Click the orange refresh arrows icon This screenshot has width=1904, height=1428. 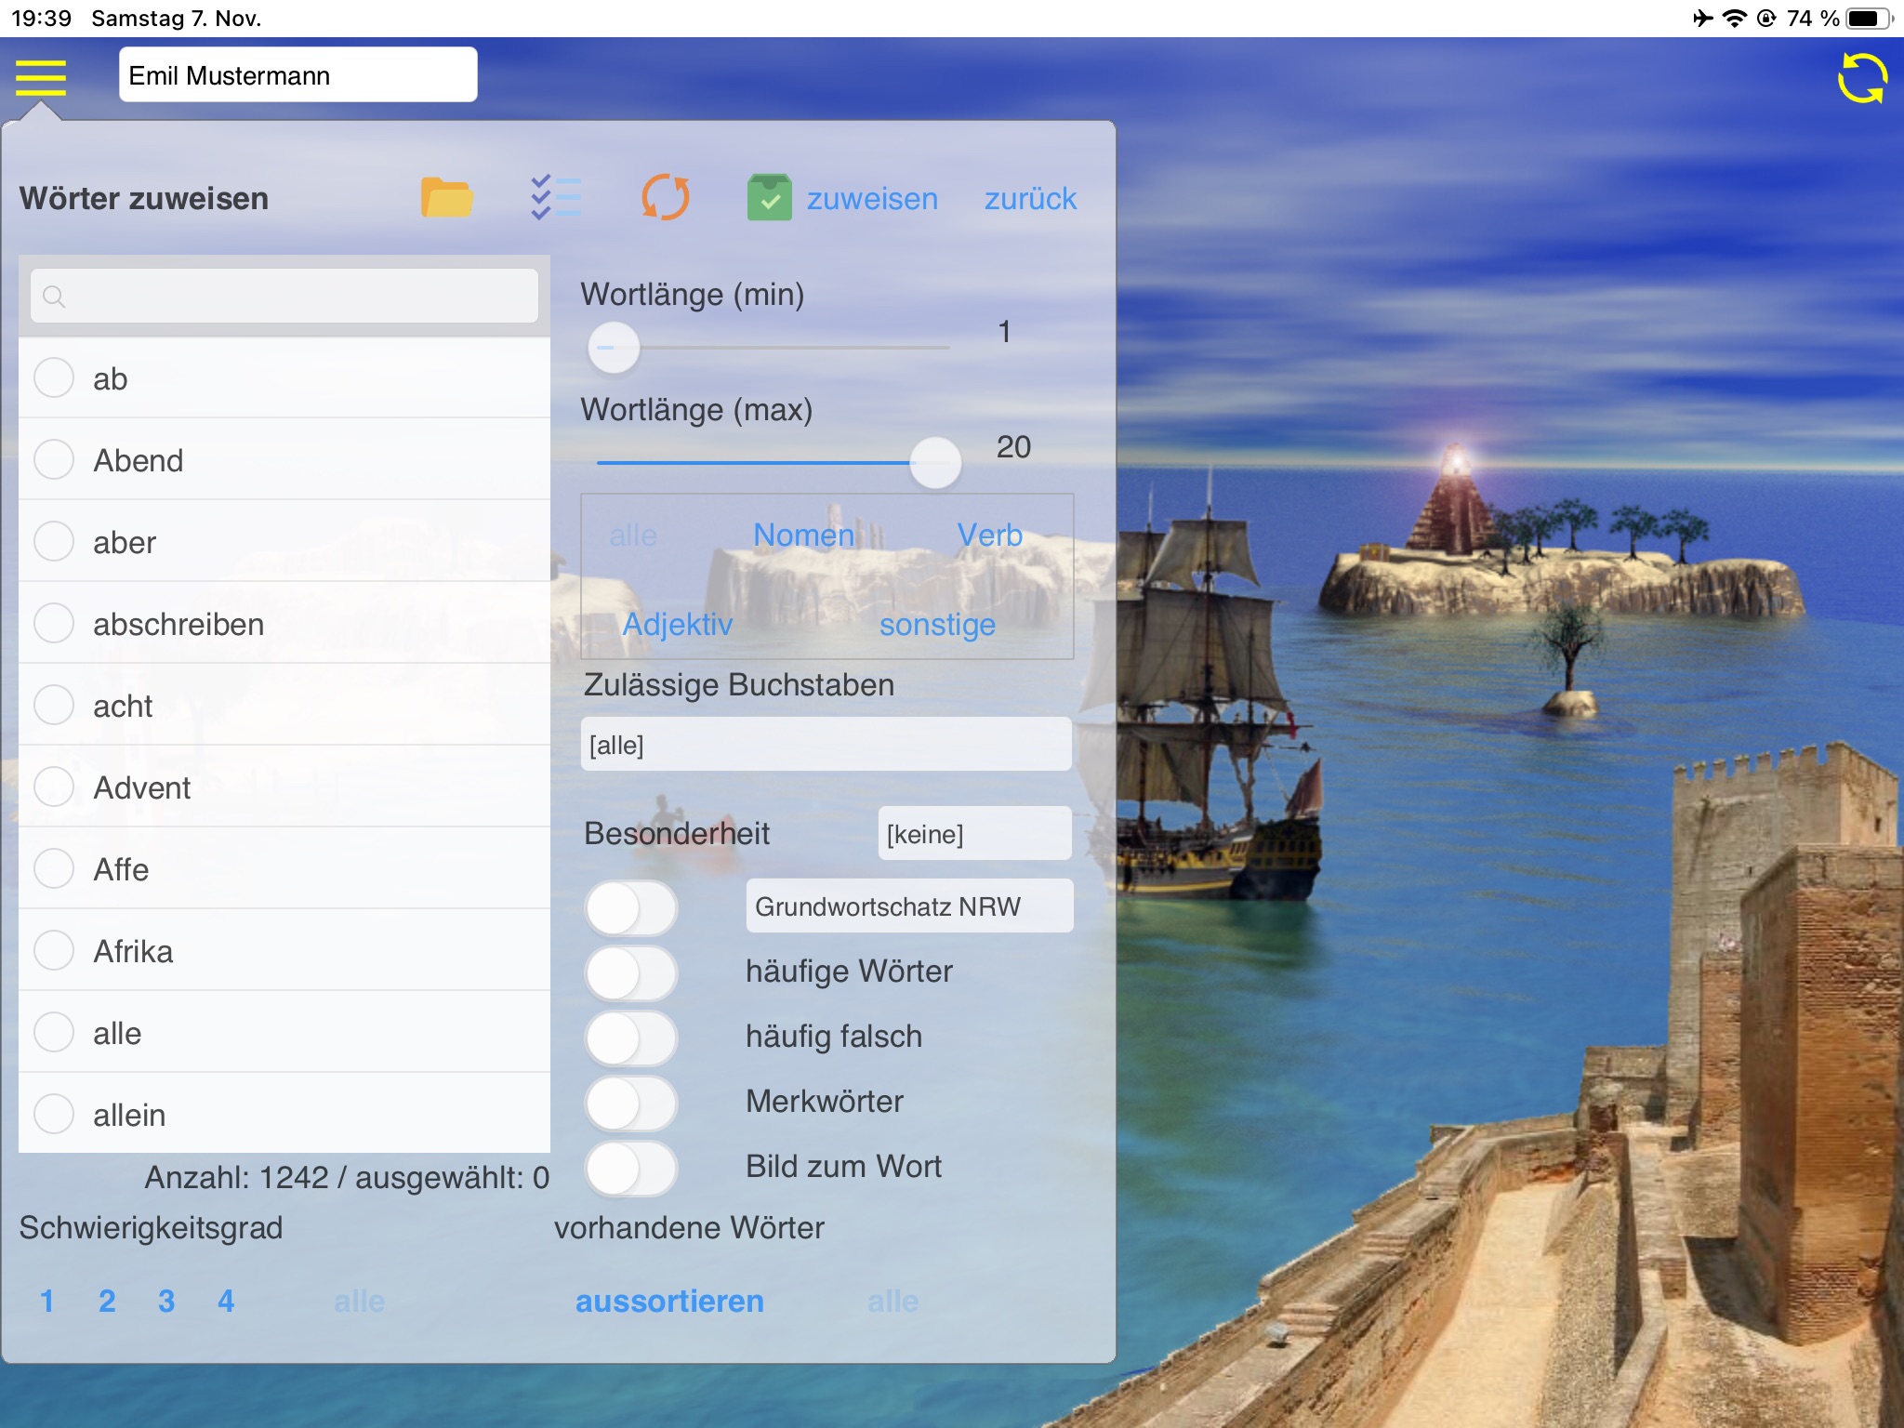click(x=666, y=197)
